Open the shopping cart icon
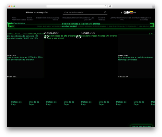This screenshot has width=162, height=137. coord(125,12)
